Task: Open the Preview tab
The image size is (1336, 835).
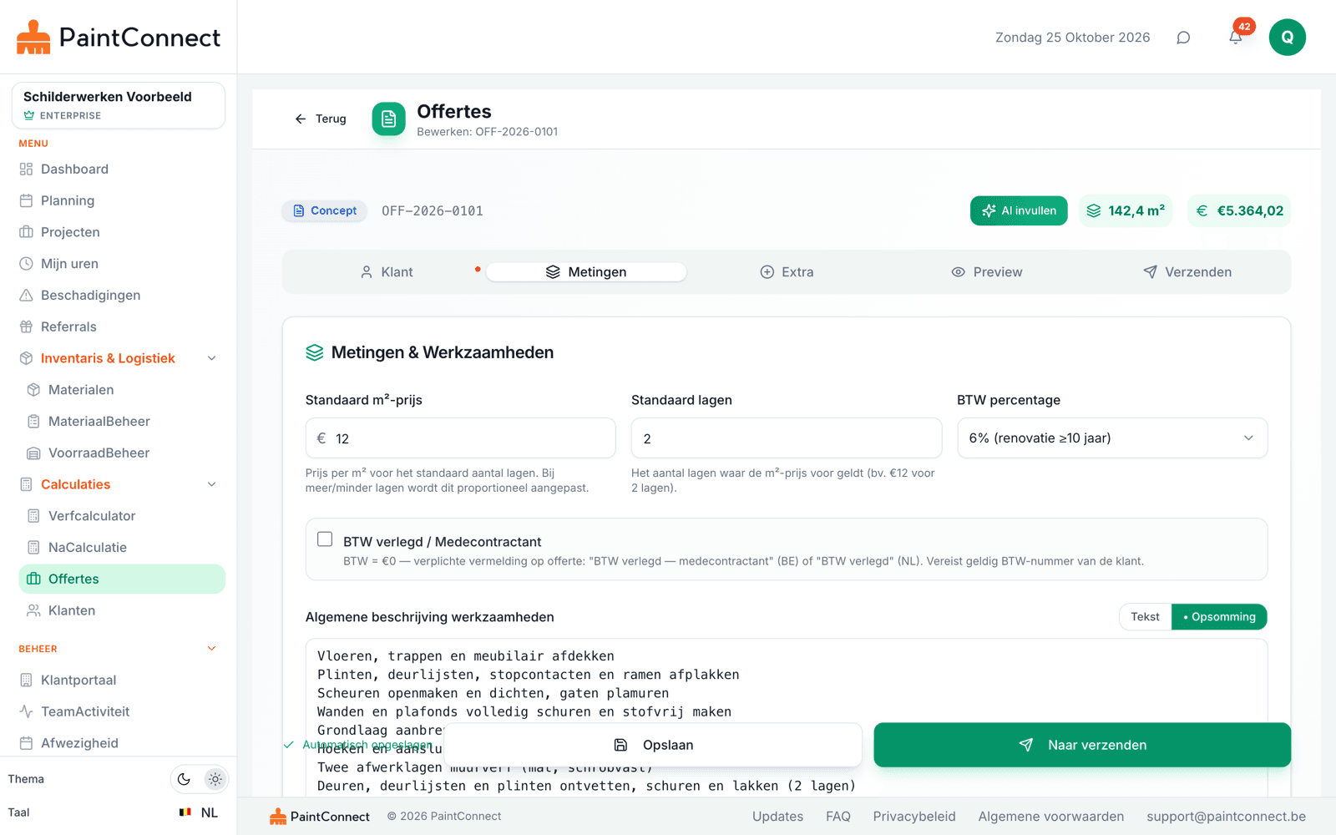Action: [987, 272]
